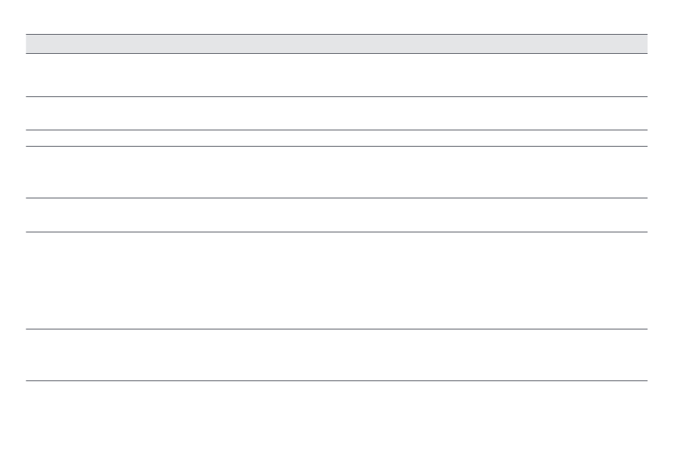Click the top border line of gray header

pyautogui.click(x=336, y=34)
